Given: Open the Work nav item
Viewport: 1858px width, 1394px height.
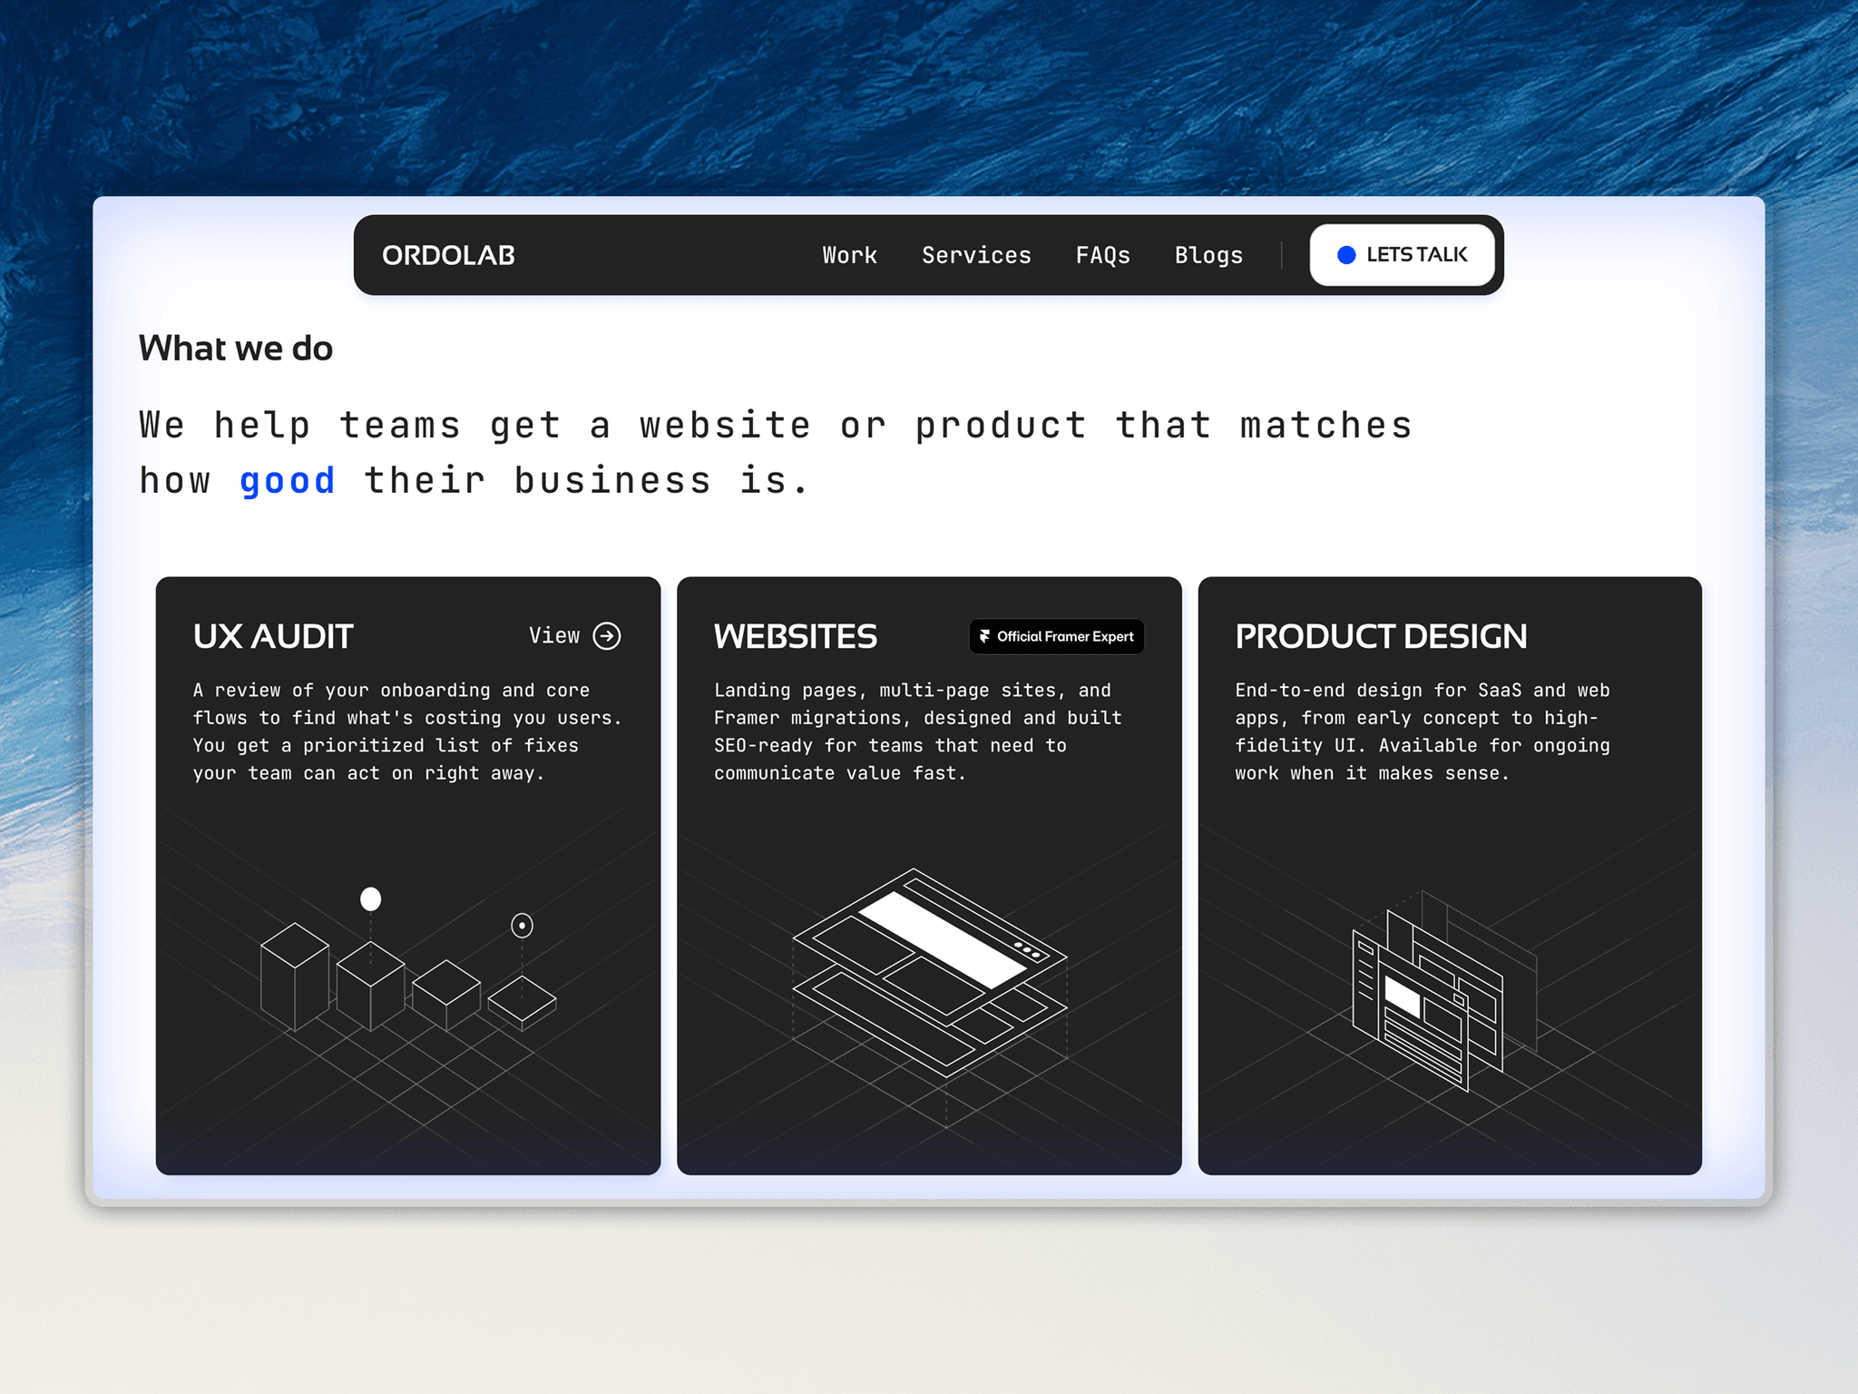Looking at the screenshot, I should (x=850, y=255).
